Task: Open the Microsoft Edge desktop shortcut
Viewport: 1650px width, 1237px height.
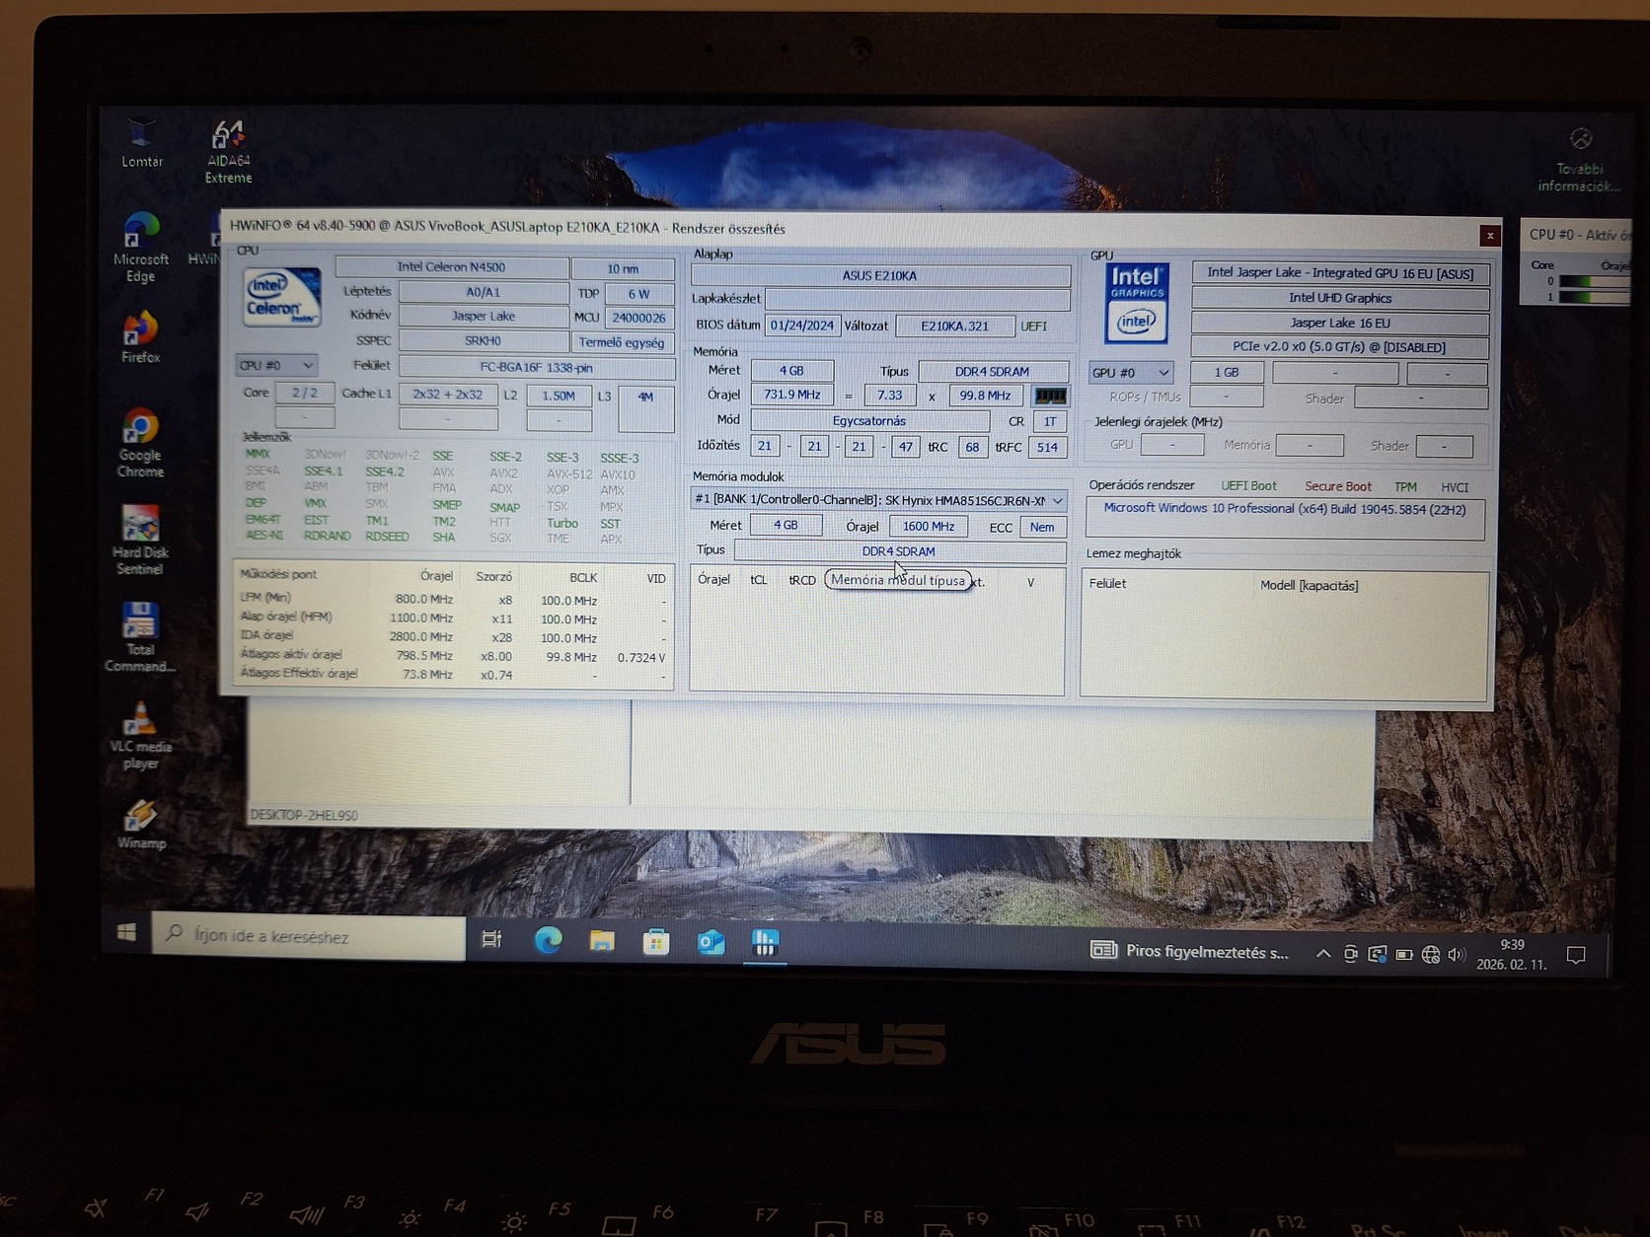Action: point(140,248)
